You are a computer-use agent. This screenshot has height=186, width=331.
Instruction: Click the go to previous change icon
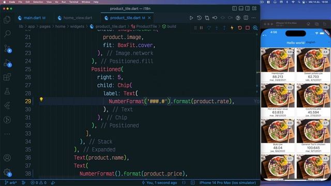[215, 18]
